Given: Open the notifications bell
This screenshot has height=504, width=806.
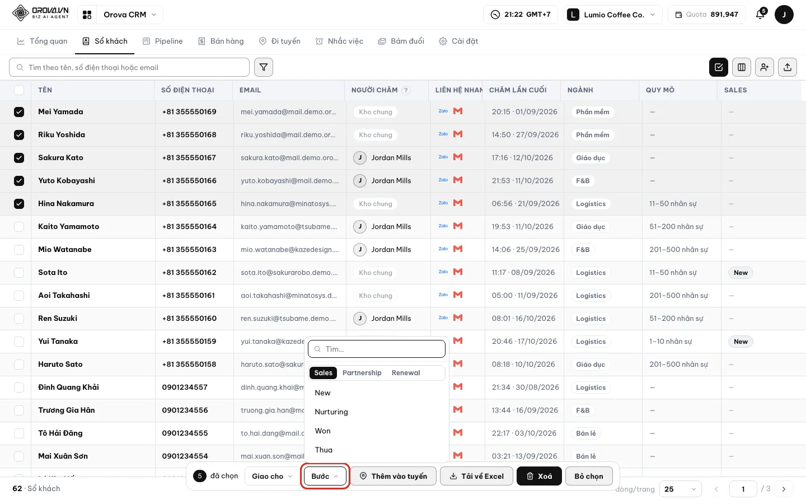Looking at the screenshot, I should pos(760,15).
